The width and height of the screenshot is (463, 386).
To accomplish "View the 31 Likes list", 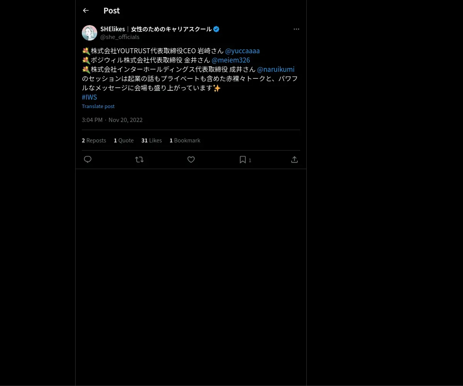I will [152, 140].
